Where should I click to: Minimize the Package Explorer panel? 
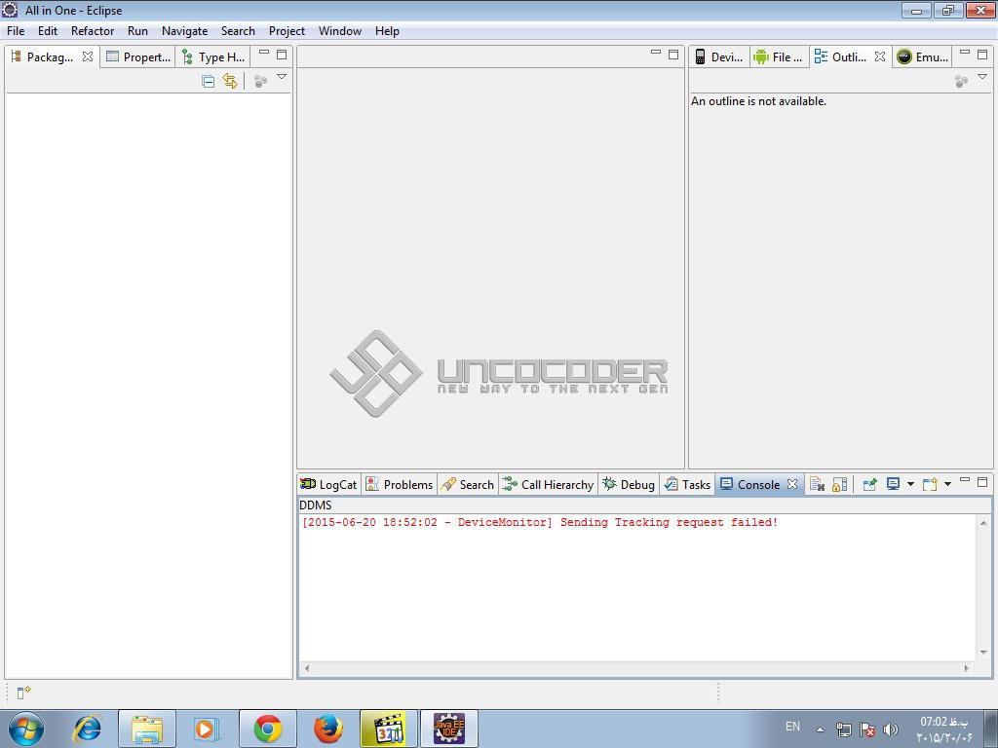(264, 53)
